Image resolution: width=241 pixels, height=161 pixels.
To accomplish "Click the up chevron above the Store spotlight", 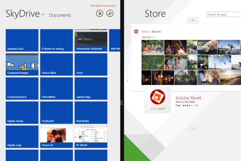I will 193,20.
